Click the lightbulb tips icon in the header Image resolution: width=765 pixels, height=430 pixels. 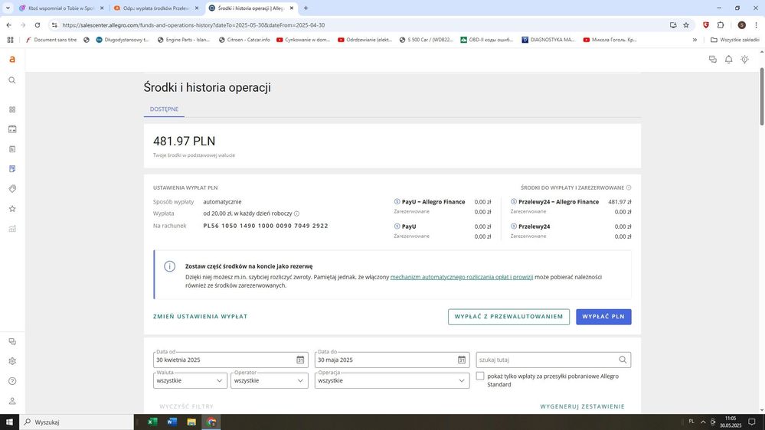coord(744,60)
